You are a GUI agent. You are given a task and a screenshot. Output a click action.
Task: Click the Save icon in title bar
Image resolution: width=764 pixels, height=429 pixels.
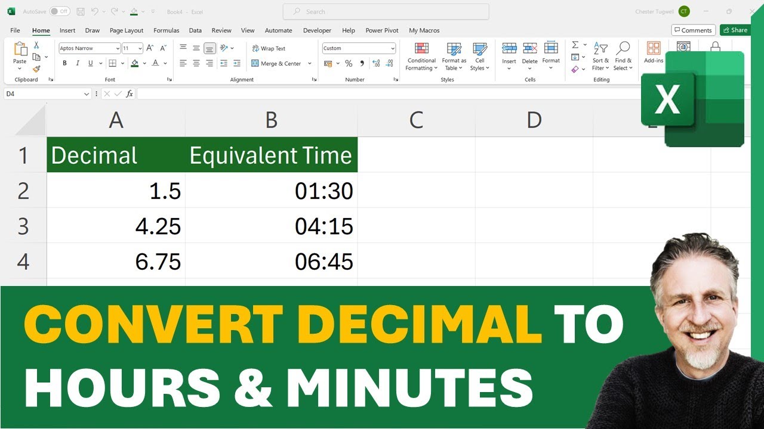pyautogui.click(x=81, y=11)
